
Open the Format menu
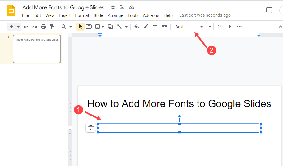point(82,15)
